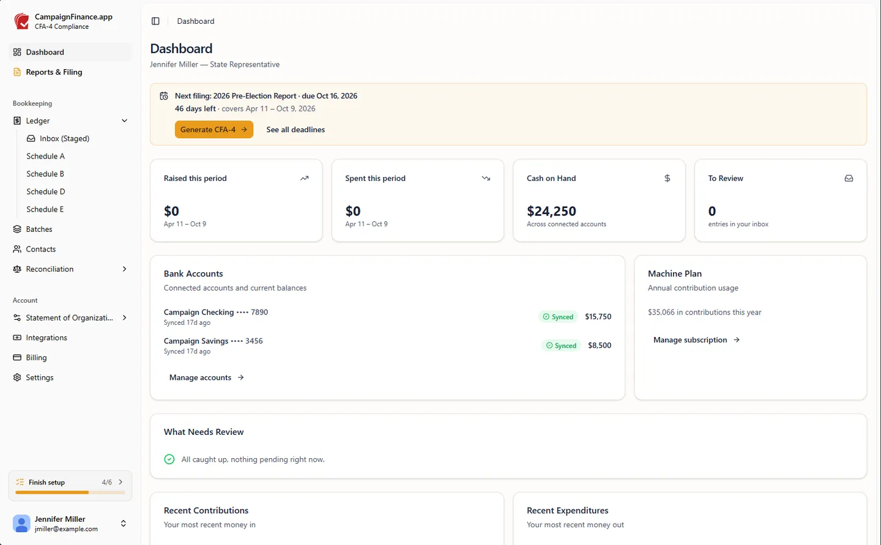Click the $24,250 Cash on Hand value
881x545 pixels.
[551, 212]
